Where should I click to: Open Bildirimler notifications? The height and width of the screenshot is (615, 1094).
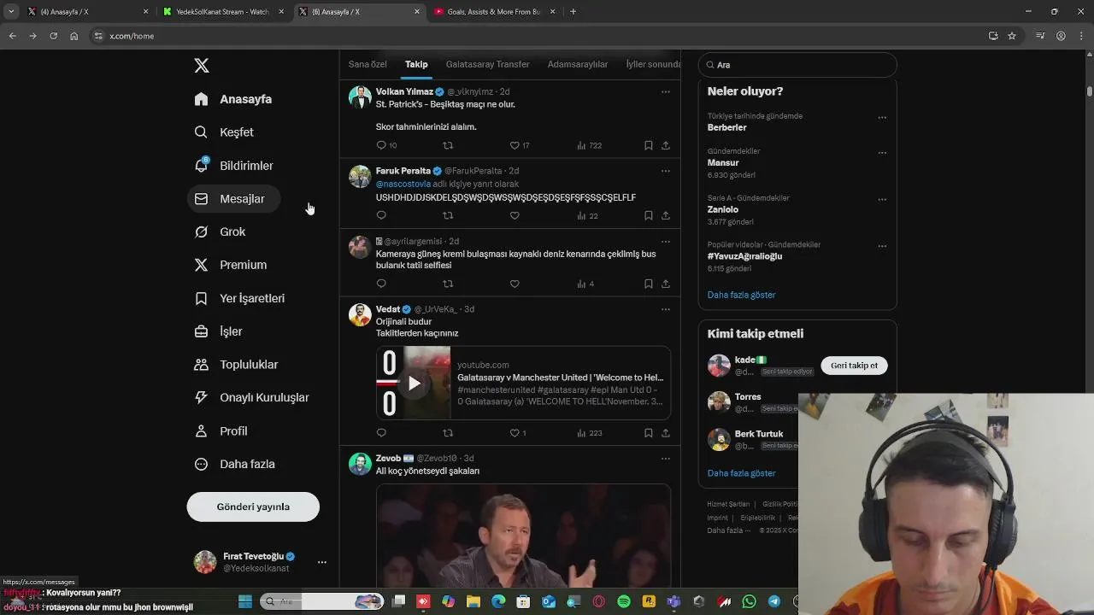point(234,166)
